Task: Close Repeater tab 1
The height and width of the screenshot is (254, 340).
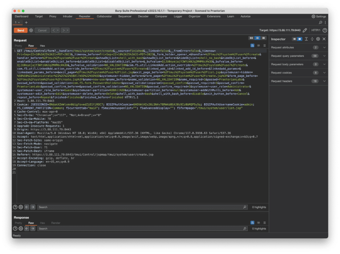Action: [19, 23]
